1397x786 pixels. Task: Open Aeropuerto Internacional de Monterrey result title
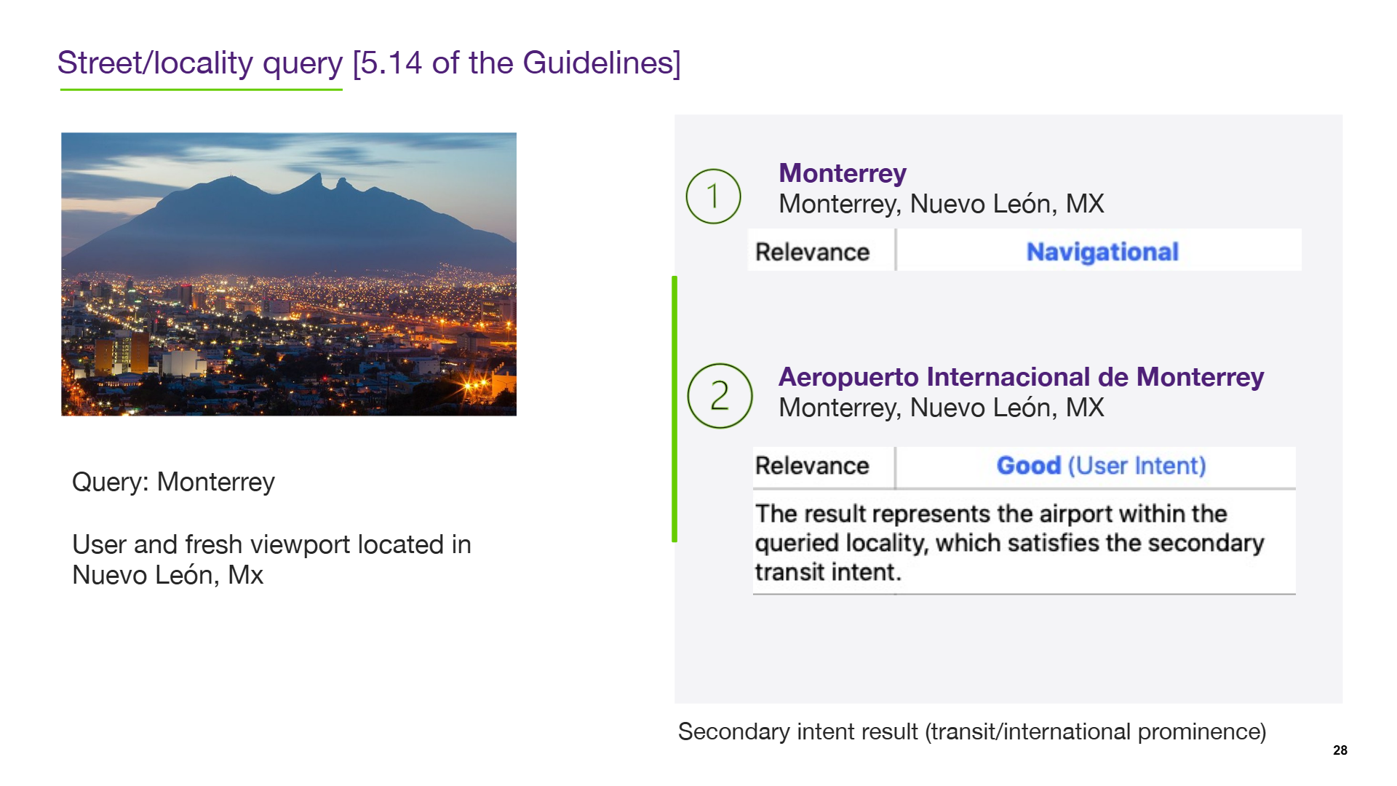1021,377
